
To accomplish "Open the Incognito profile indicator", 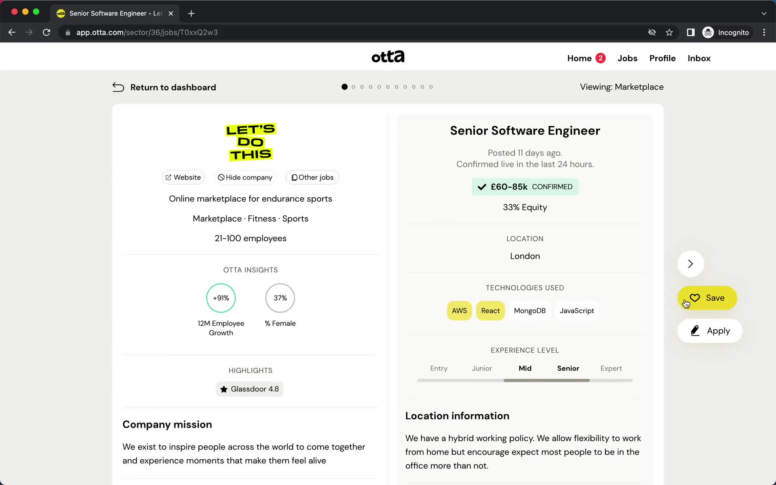I will 726,32.
